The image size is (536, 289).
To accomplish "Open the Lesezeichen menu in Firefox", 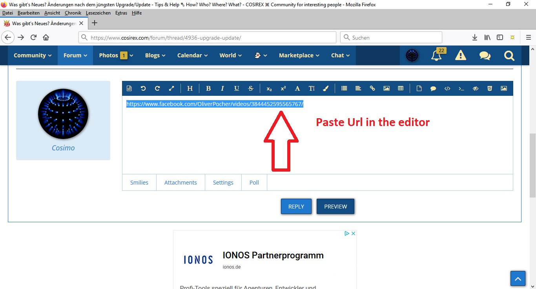I will (x=98, y=13).
